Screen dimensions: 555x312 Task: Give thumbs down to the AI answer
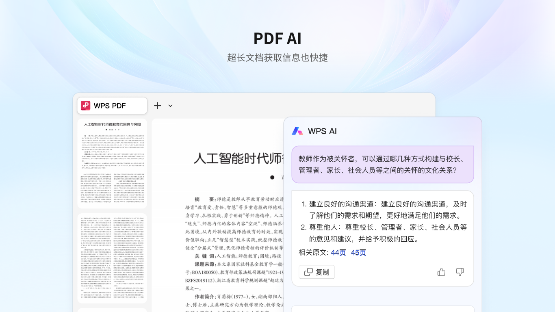point(460,272)
